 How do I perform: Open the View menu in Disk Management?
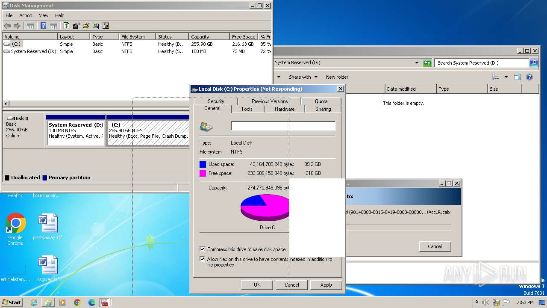click(x=44, y=15)
